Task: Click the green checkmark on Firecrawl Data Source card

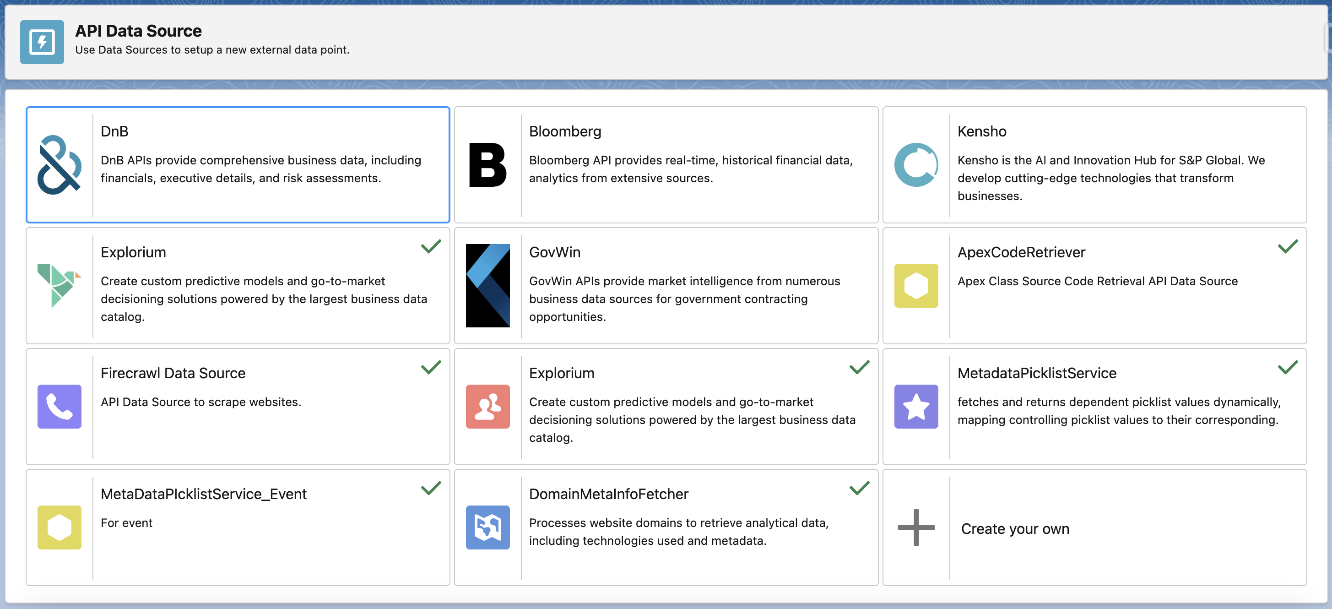Action: tap(431, 367)
